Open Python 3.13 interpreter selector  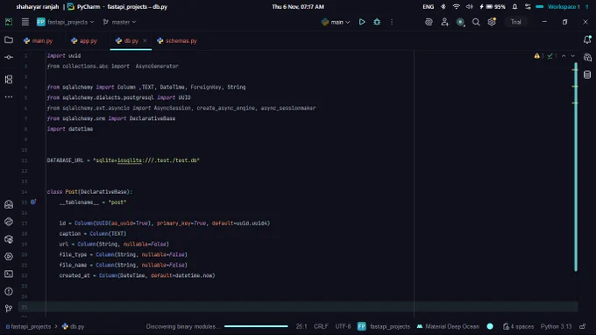556,326
